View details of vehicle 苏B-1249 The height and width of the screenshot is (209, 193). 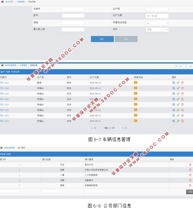click(174, 99)
